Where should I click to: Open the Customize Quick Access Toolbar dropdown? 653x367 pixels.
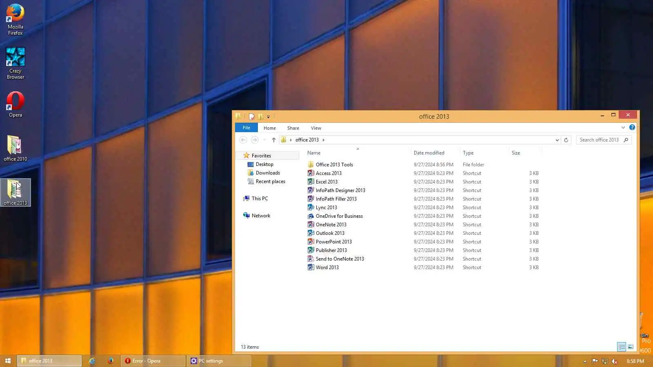pyautogui.click(x=268, y=117)
